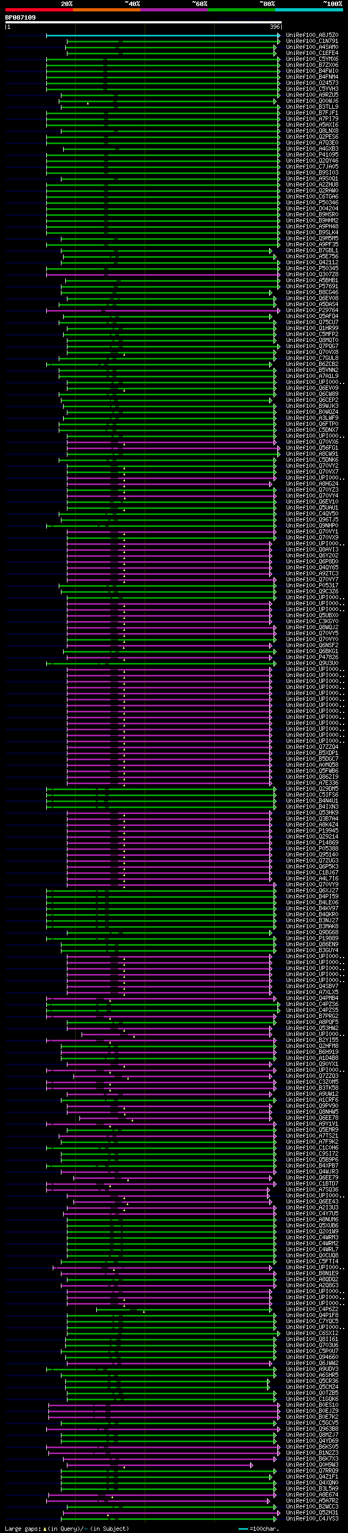Click the green ~80% identity legend bar
The image size is (348, 1533).
[x=241, y=10]
